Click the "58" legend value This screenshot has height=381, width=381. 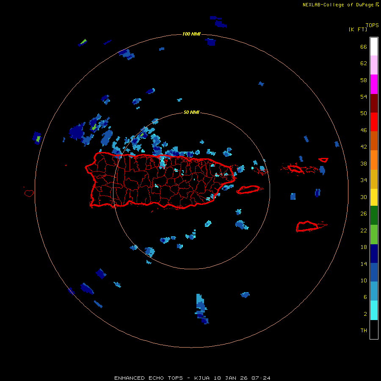coord(364,80)
